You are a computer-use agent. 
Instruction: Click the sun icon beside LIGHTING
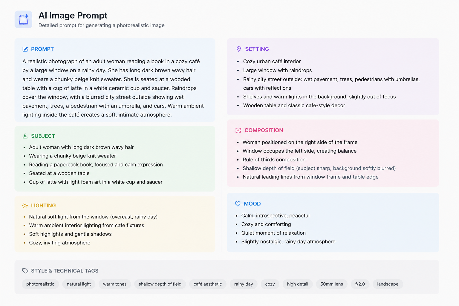pos(25,206)
